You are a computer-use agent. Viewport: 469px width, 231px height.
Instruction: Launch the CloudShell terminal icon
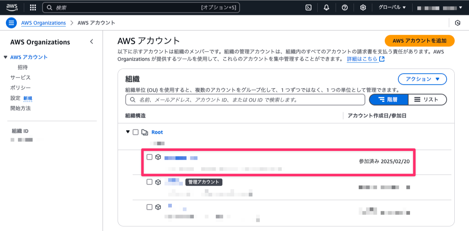click(309, 7)
